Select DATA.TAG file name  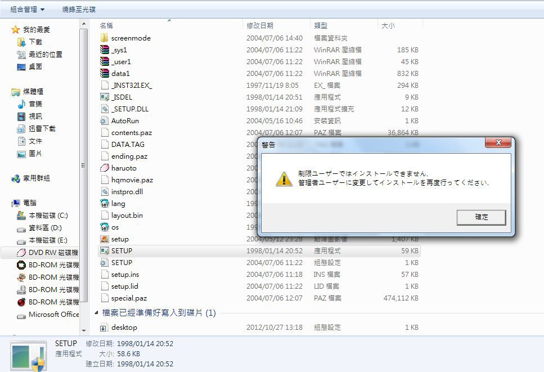(128, 145)
